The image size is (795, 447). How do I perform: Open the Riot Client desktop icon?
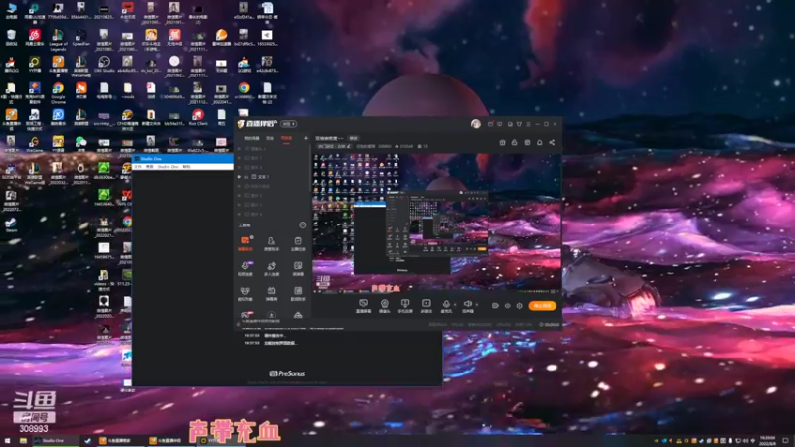pos(197,117)
